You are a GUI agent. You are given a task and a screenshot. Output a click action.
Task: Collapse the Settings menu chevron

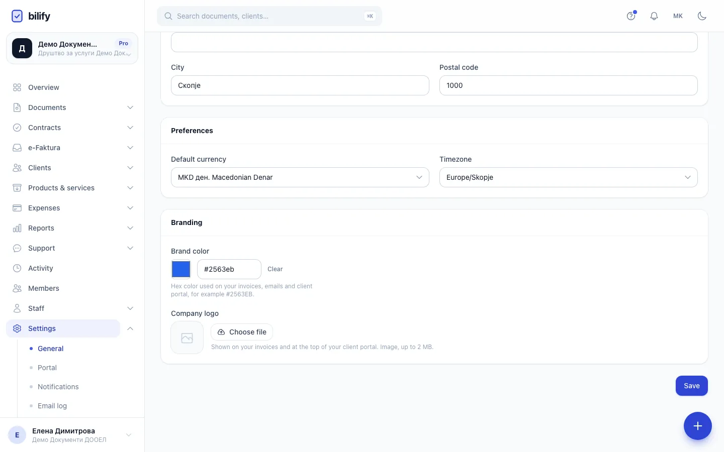pyautogui.click(x=130, y=328)
